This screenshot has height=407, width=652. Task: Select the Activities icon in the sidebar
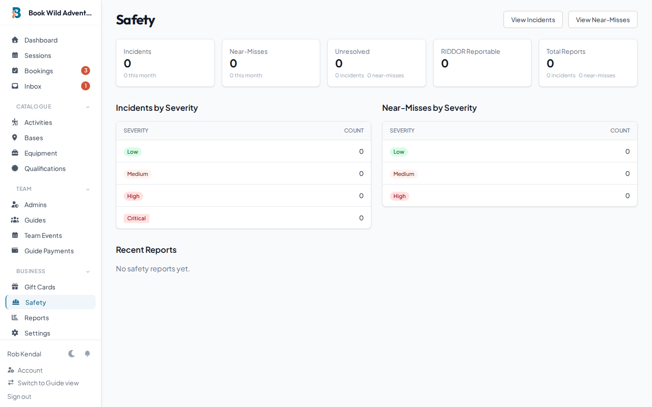tap(15, 122)
